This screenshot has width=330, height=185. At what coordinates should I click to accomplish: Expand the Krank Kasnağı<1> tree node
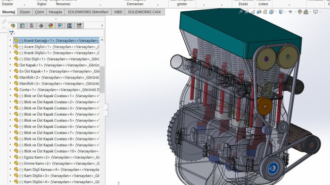tap(10, 40)
